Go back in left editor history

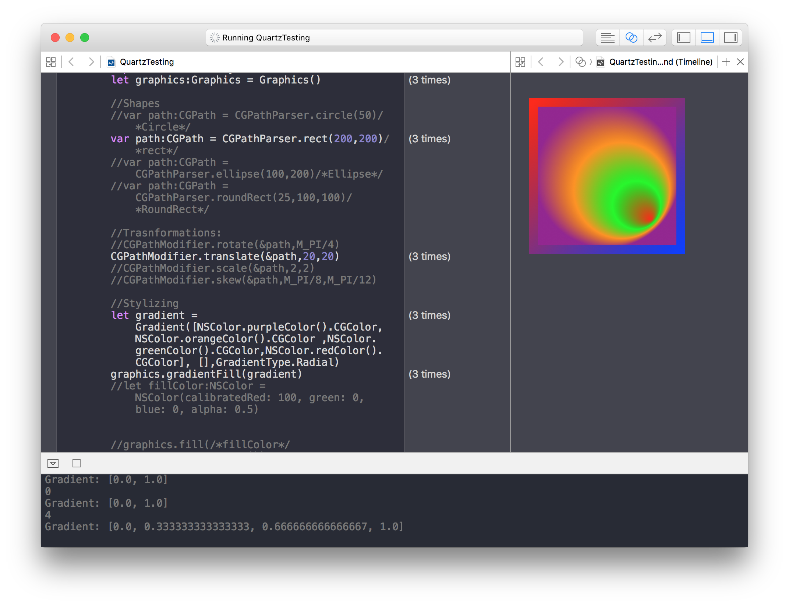(x=71, y=62)
